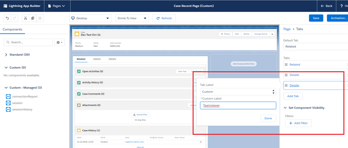Click the Case History folder icon
This screenshot has height=148, width=348.
(78, 131)
